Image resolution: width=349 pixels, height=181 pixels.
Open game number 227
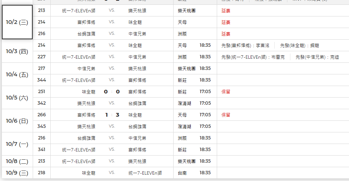(42, 57)
